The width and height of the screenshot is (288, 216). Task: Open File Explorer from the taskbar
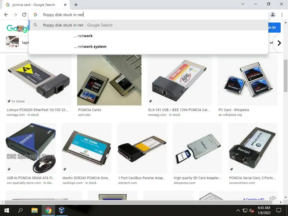[34, 210]
